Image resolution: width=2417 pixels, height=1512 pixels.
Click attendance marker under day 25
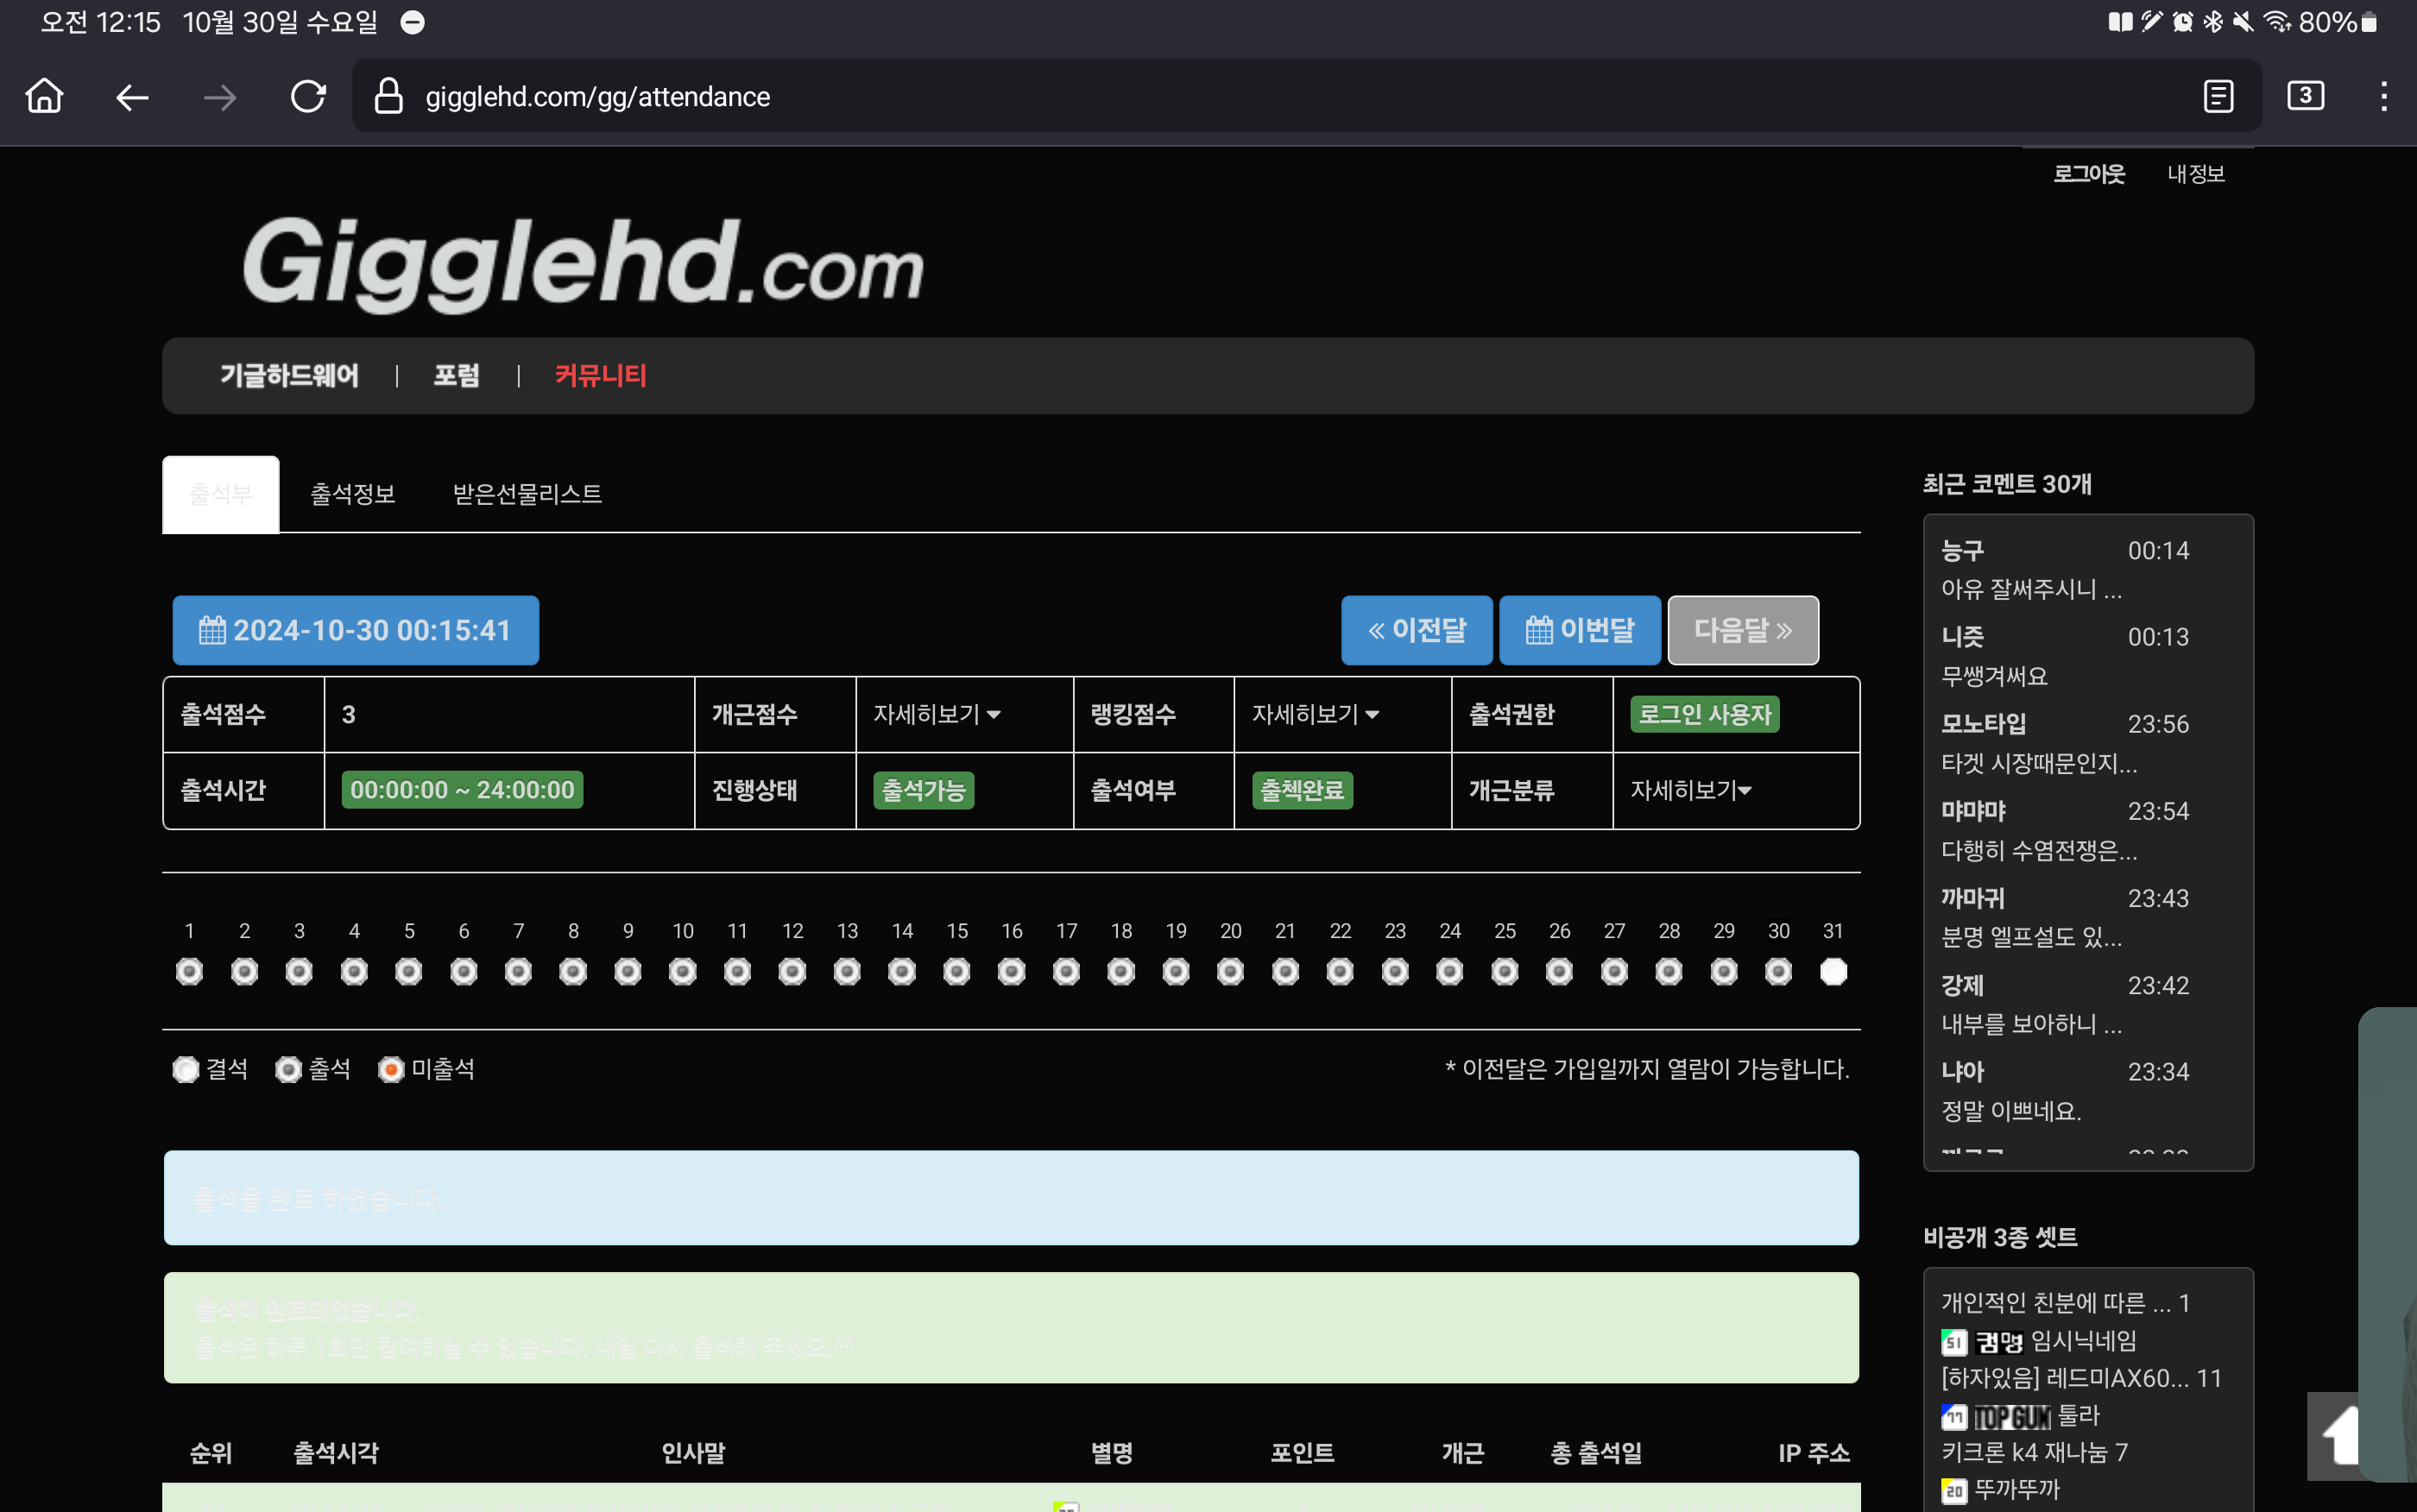coord(1504,971)
